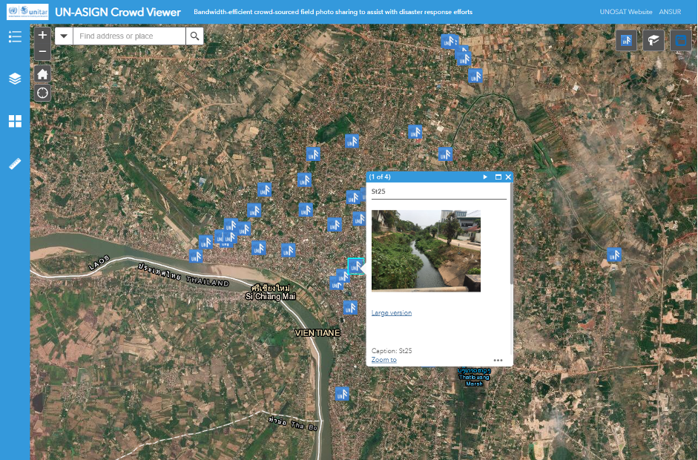Maximize the St25 popup window
This screenshot has height=460, width=698.
[x=498, y=177]
